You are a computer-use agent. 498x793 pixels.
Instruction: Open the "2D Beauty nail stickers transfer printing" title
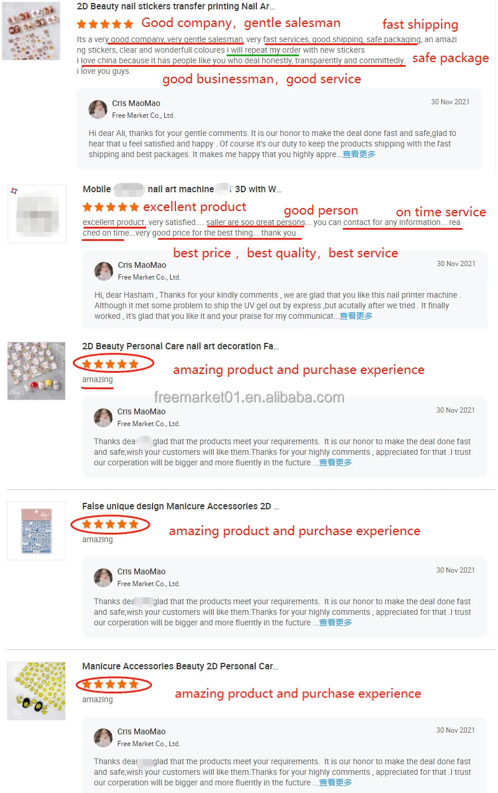(176, 6)
